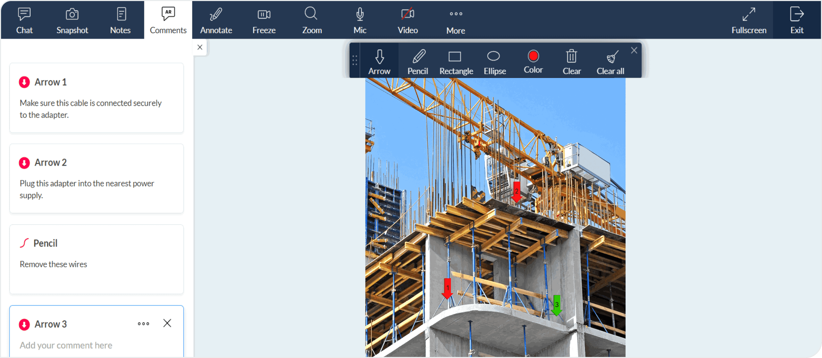Open the Chat panel
Screen dimensions: 822x358
tap(24, 20)
